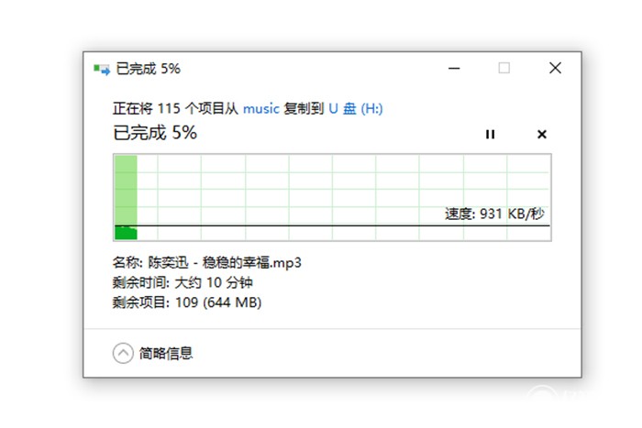The height and width of the screenshot is (428, 642).
Task: Click the 剩余项目 109 (644 MB) line
Action: click(x=187, y=302)
